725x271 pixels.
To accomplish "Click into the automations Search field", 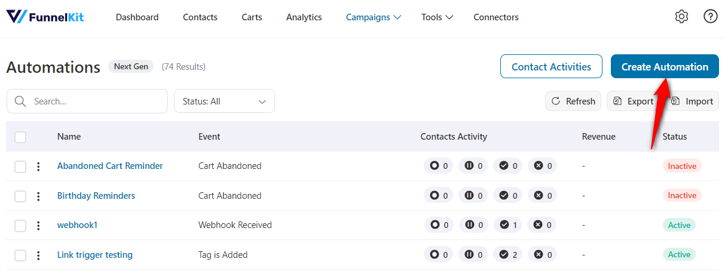I will click(x=96, y=101).
